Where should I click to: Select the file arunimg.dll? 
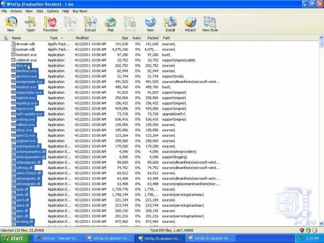point(25,221)
